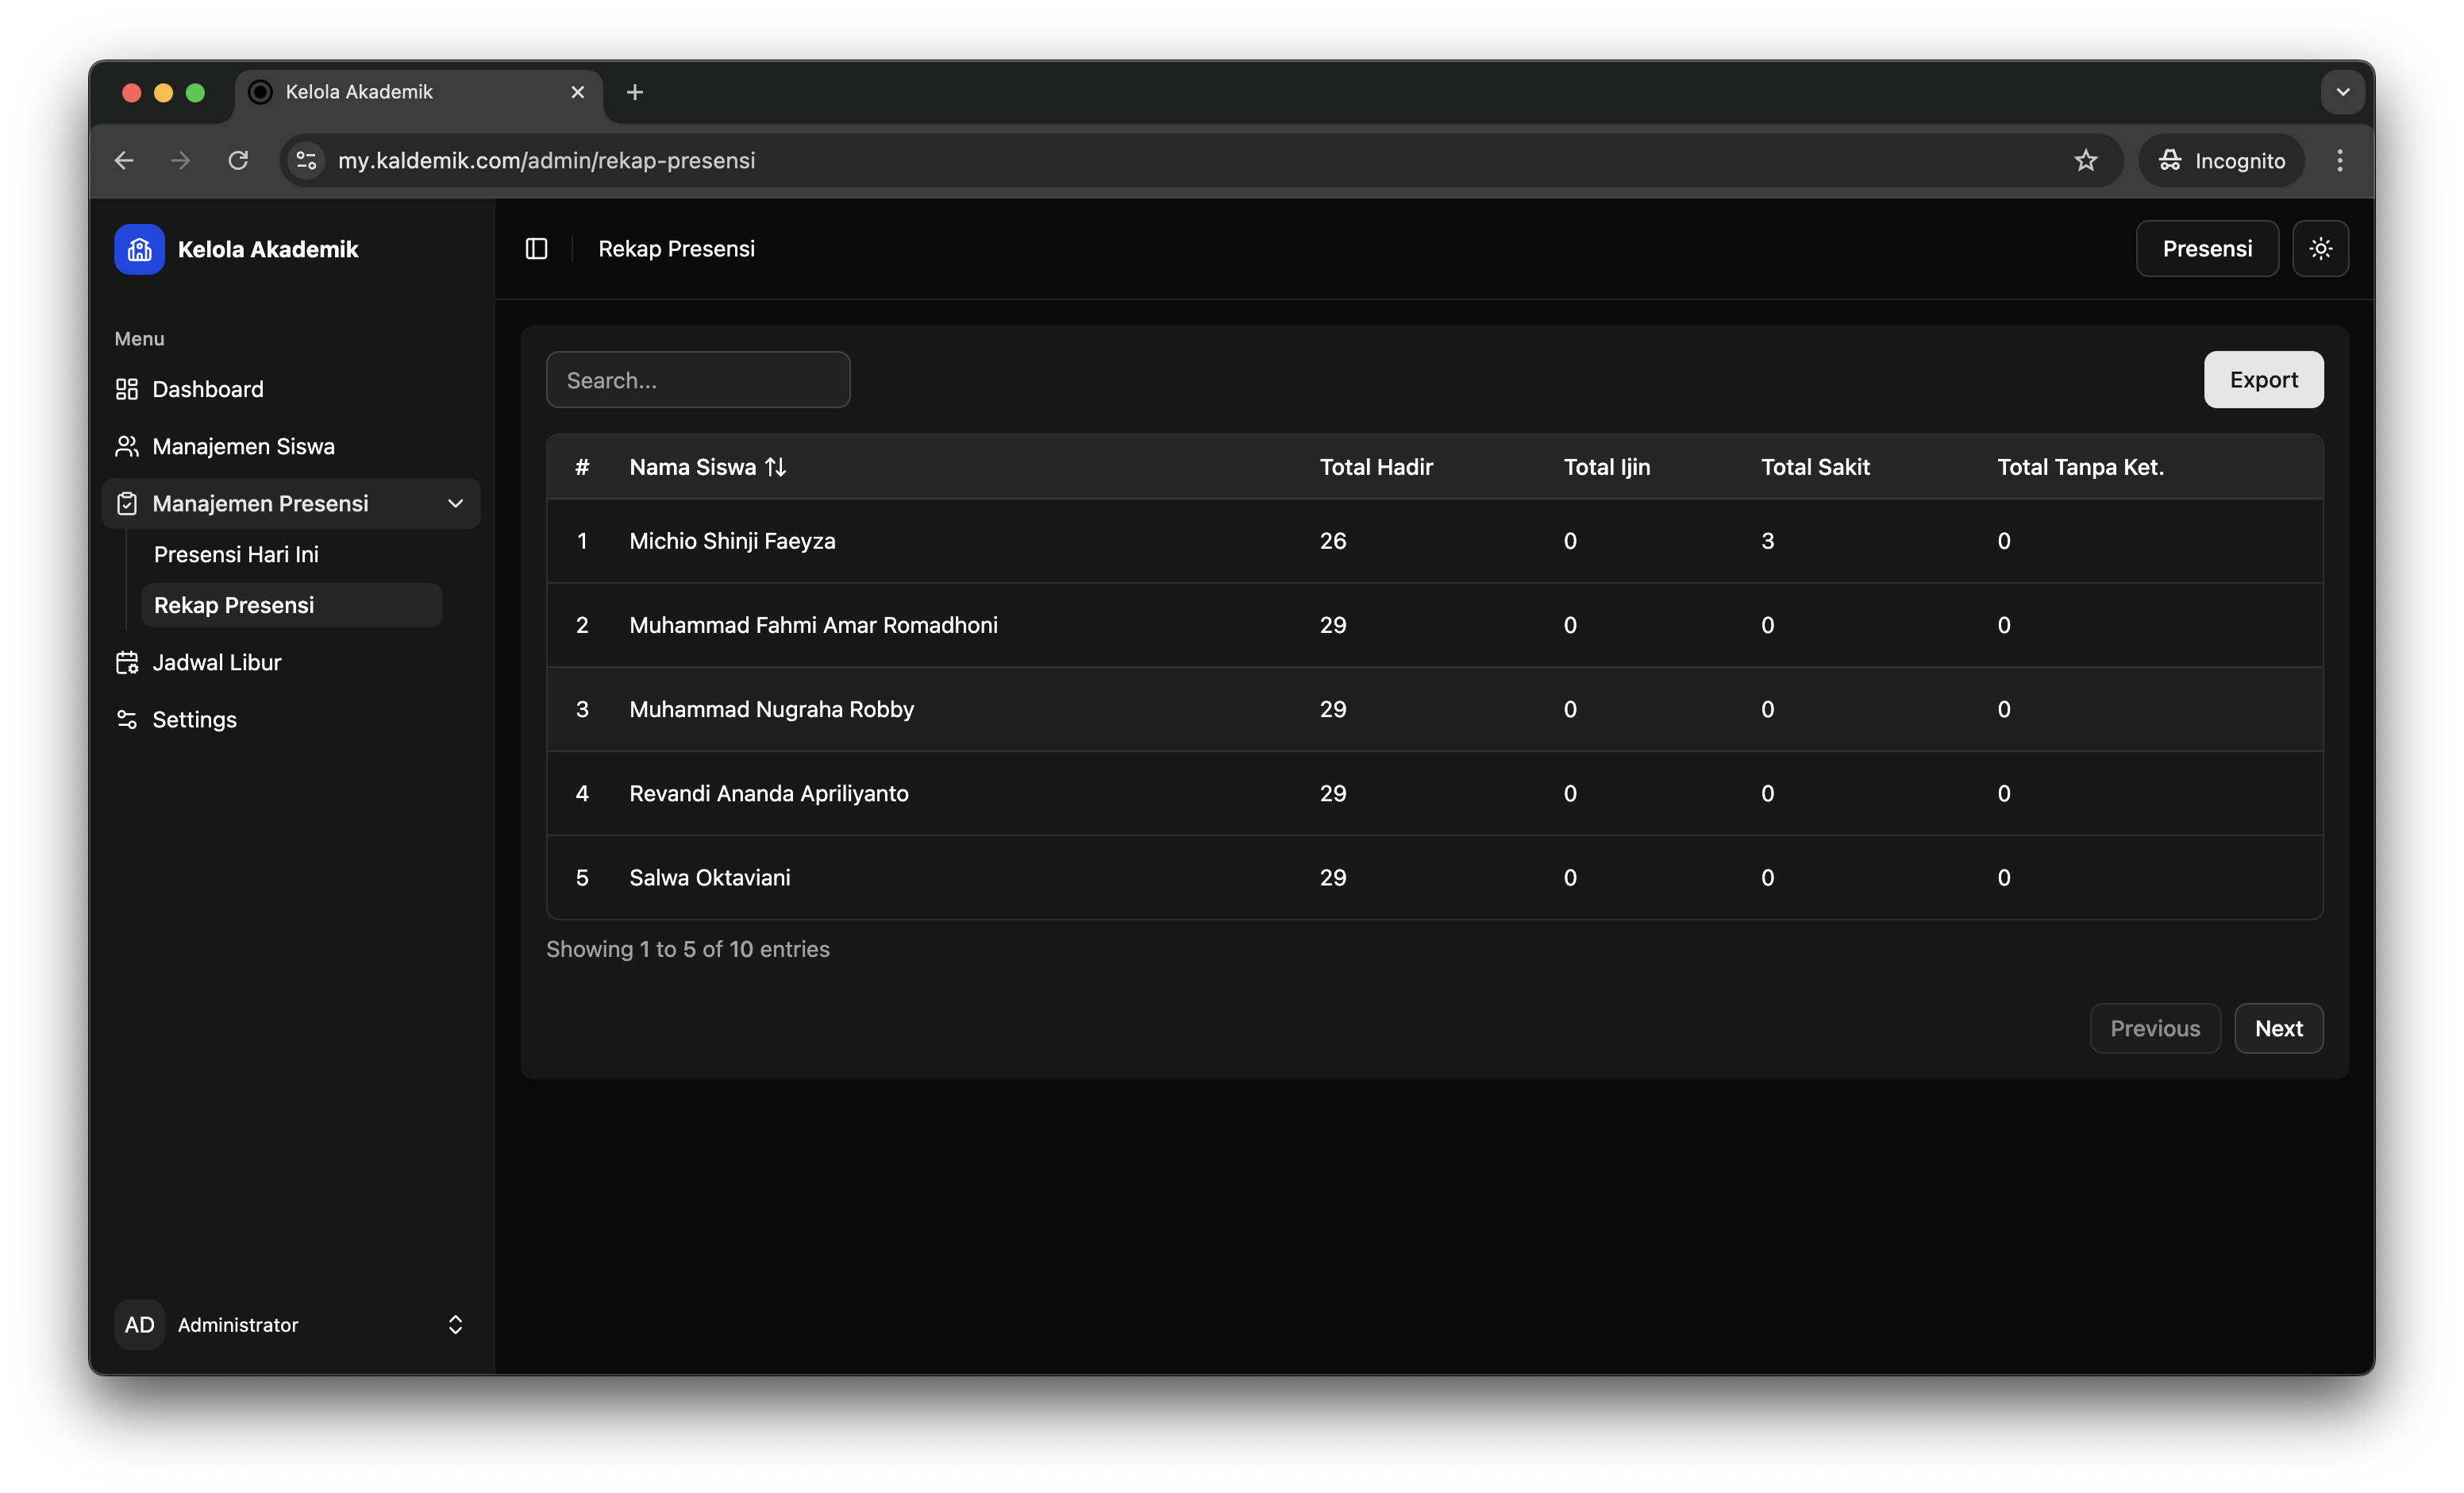Screen dimensions: 2464x1493
Task: Sort by Nama Siswa column arrows
Action: (x=775, y=467)
